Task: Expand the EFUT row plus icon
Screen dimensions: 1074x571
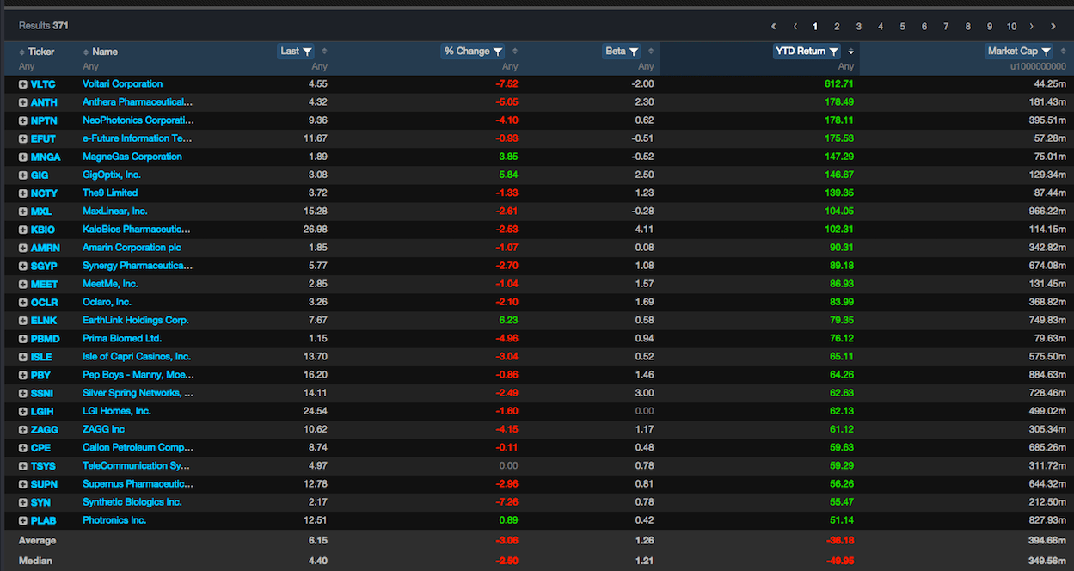Action: [23, 138]
